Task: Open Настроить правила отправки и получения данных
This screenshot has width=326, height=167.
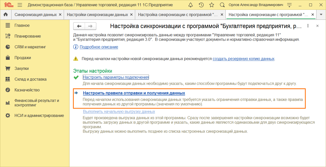Action: click(134, 93)
